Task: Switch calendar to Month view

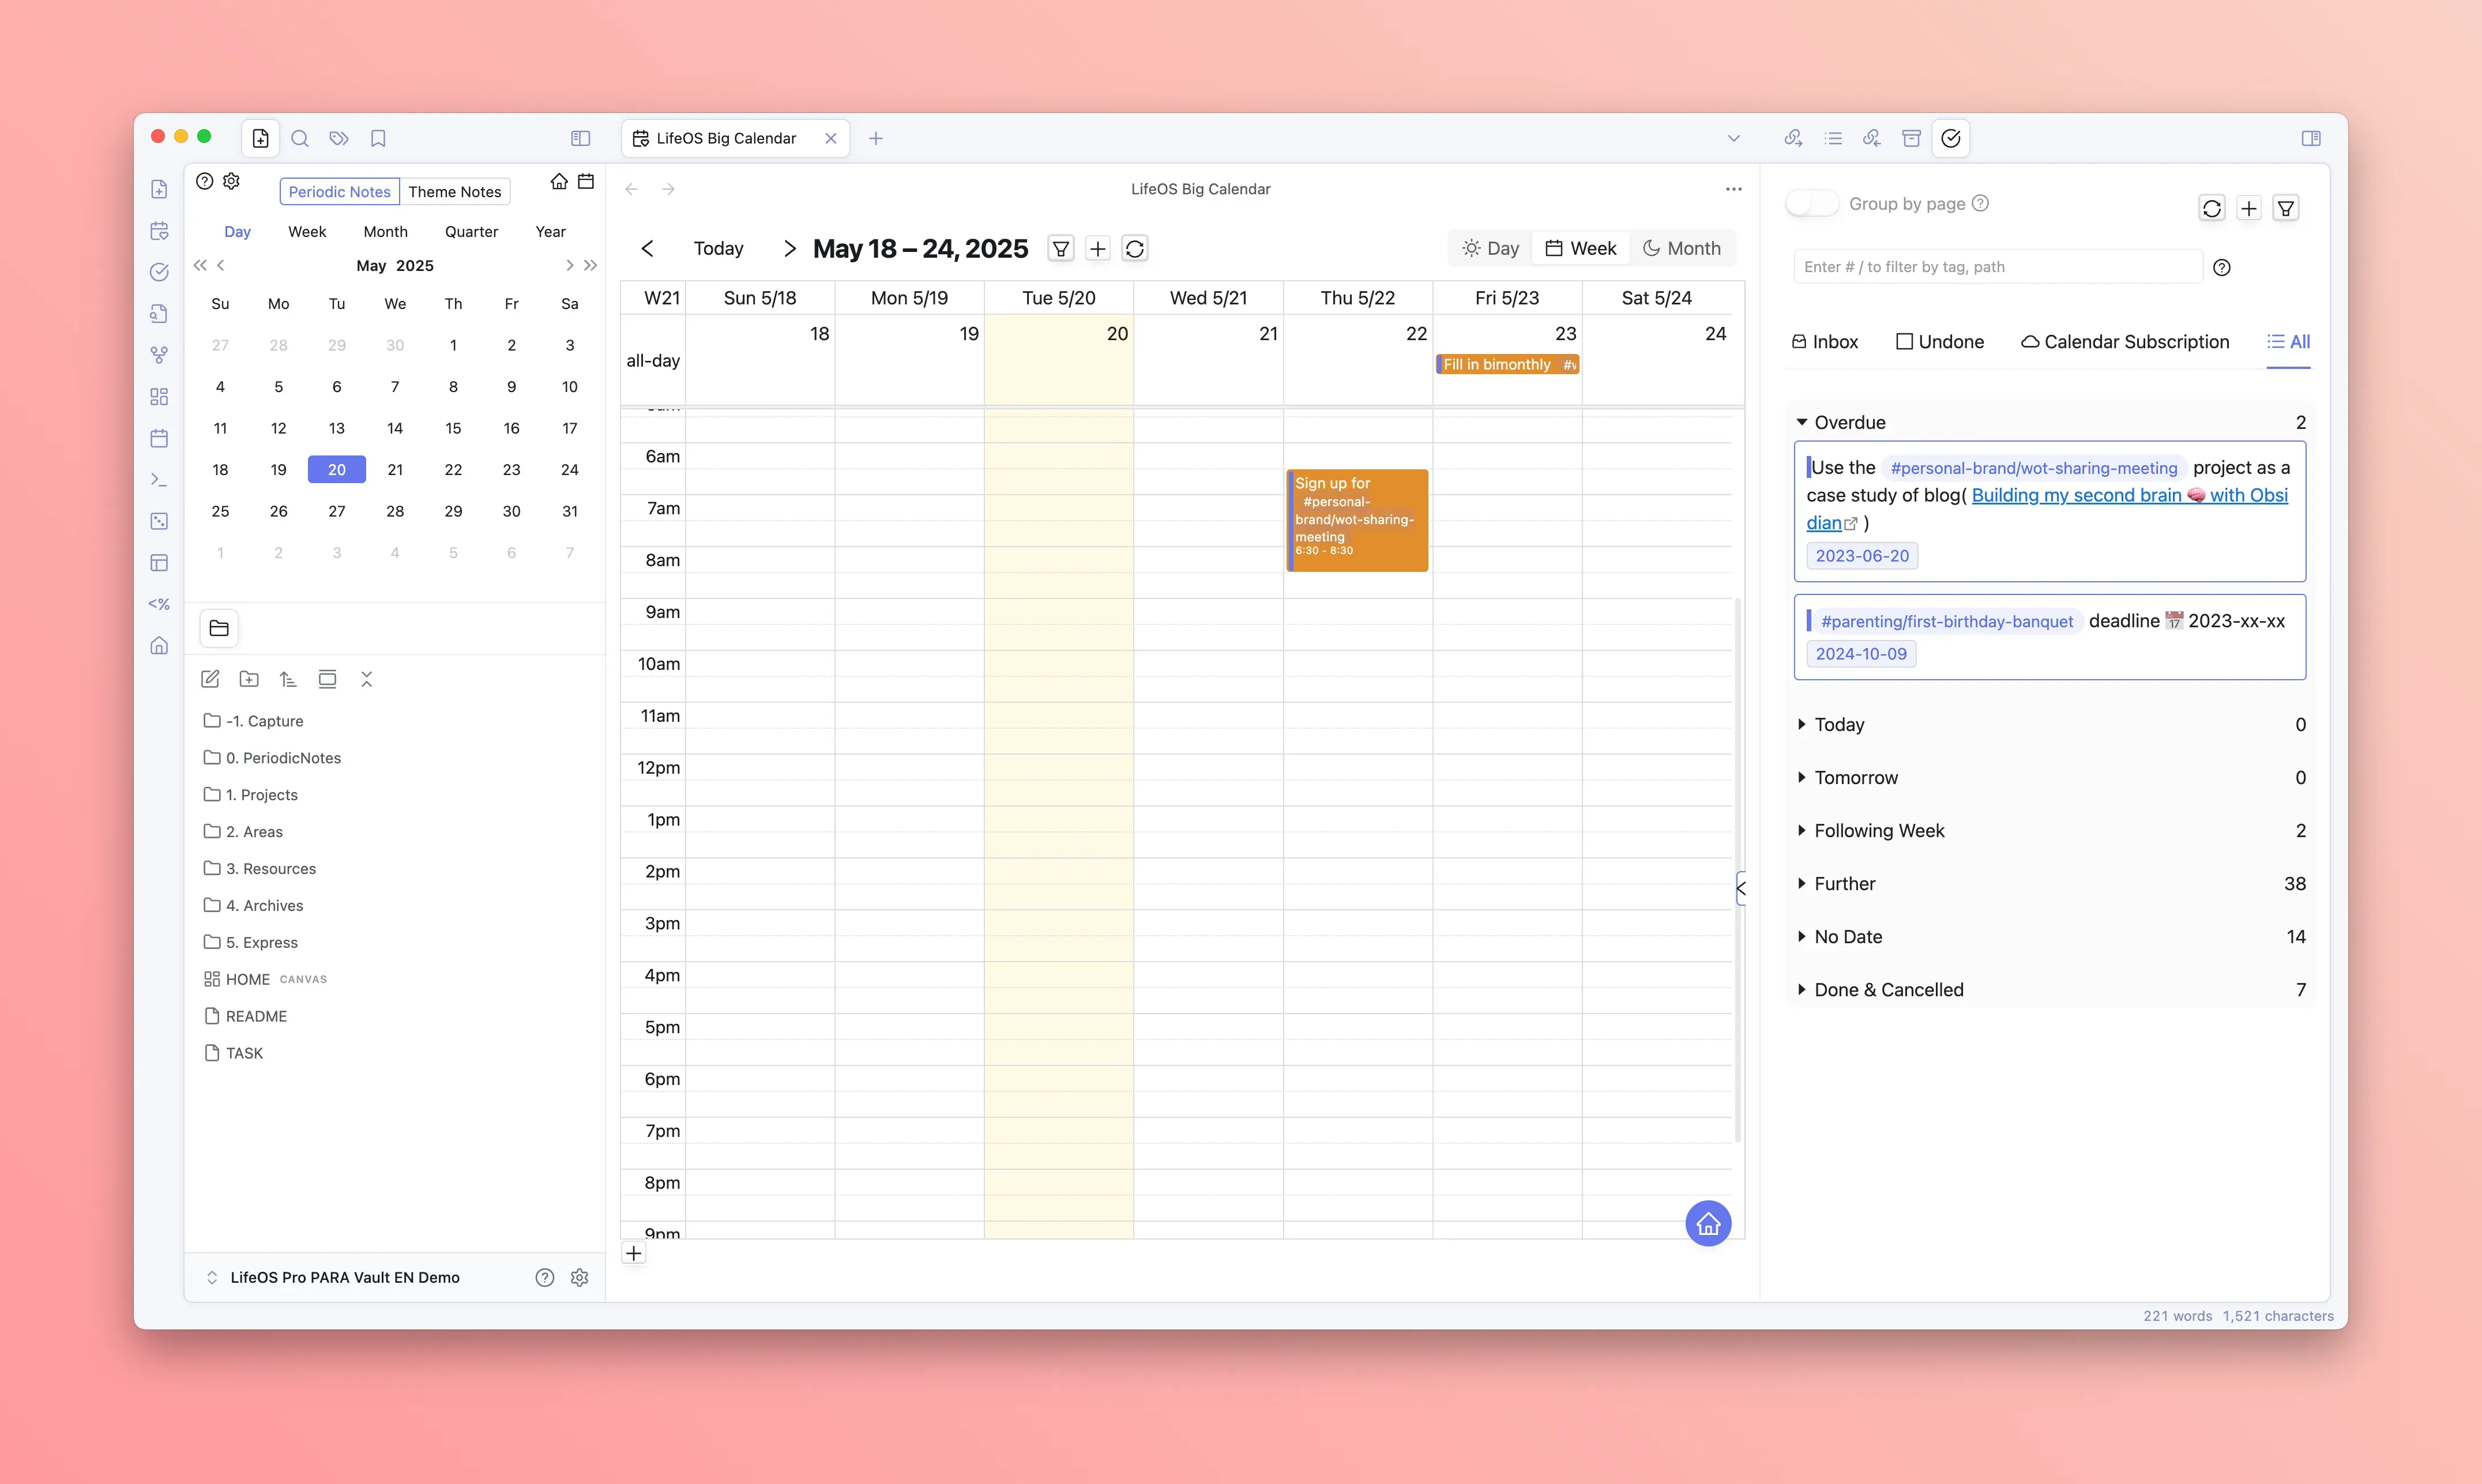Action: tap(1681, 248)
